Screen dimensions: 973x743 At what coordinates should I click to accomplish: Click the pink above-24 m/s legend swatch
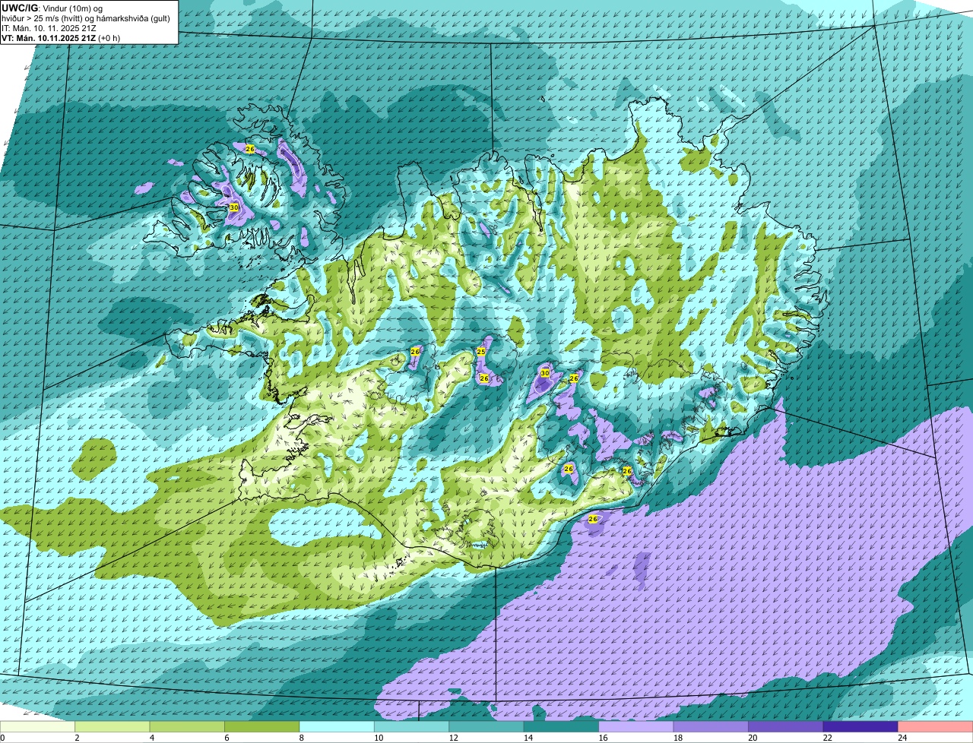[936, 726]
